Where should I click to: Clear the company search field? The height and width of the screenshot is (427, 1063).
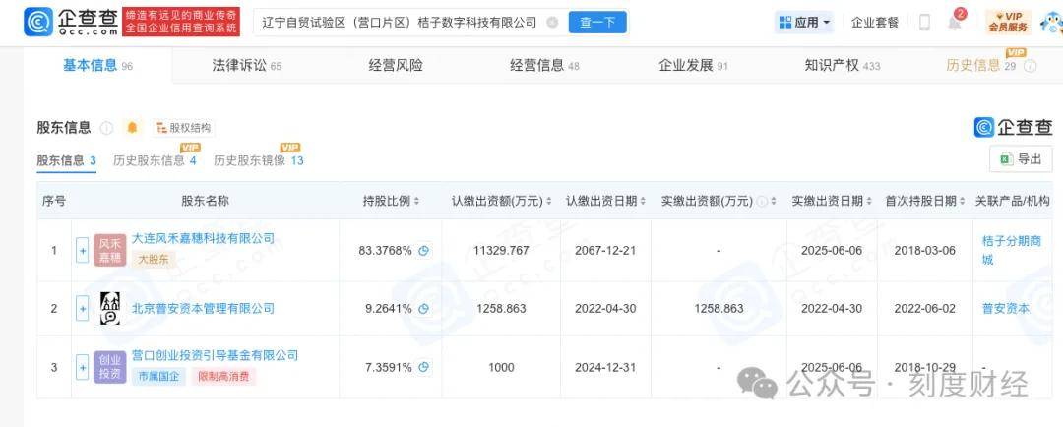click(552, 23)
